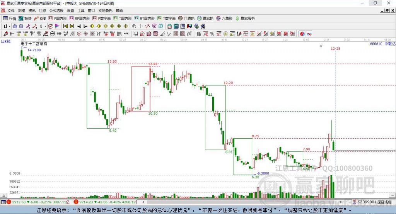Open the 公式选股 menu
396x214 pixels.
coord(56,10)
